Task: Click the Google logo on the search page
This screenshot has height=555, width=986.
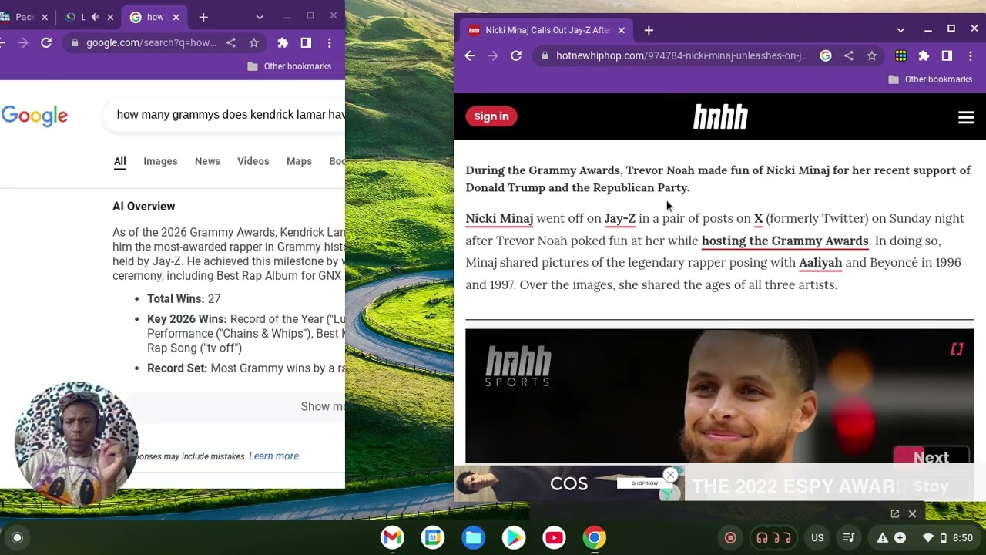Action: (35, 116)
